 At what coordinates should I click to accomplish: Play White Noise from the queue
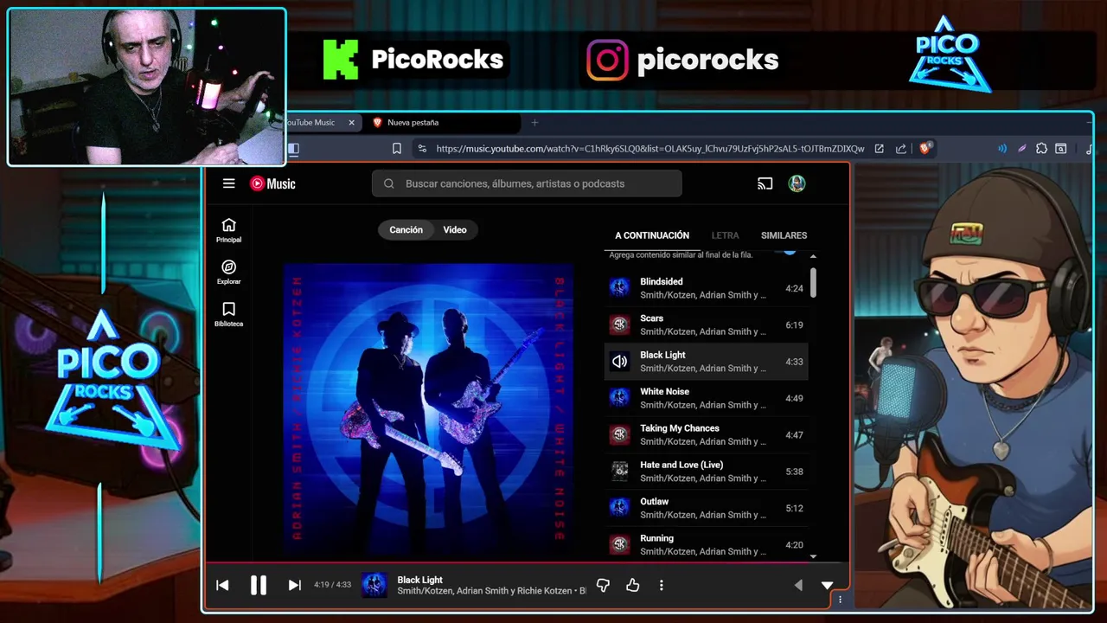[x=707, y=398]
